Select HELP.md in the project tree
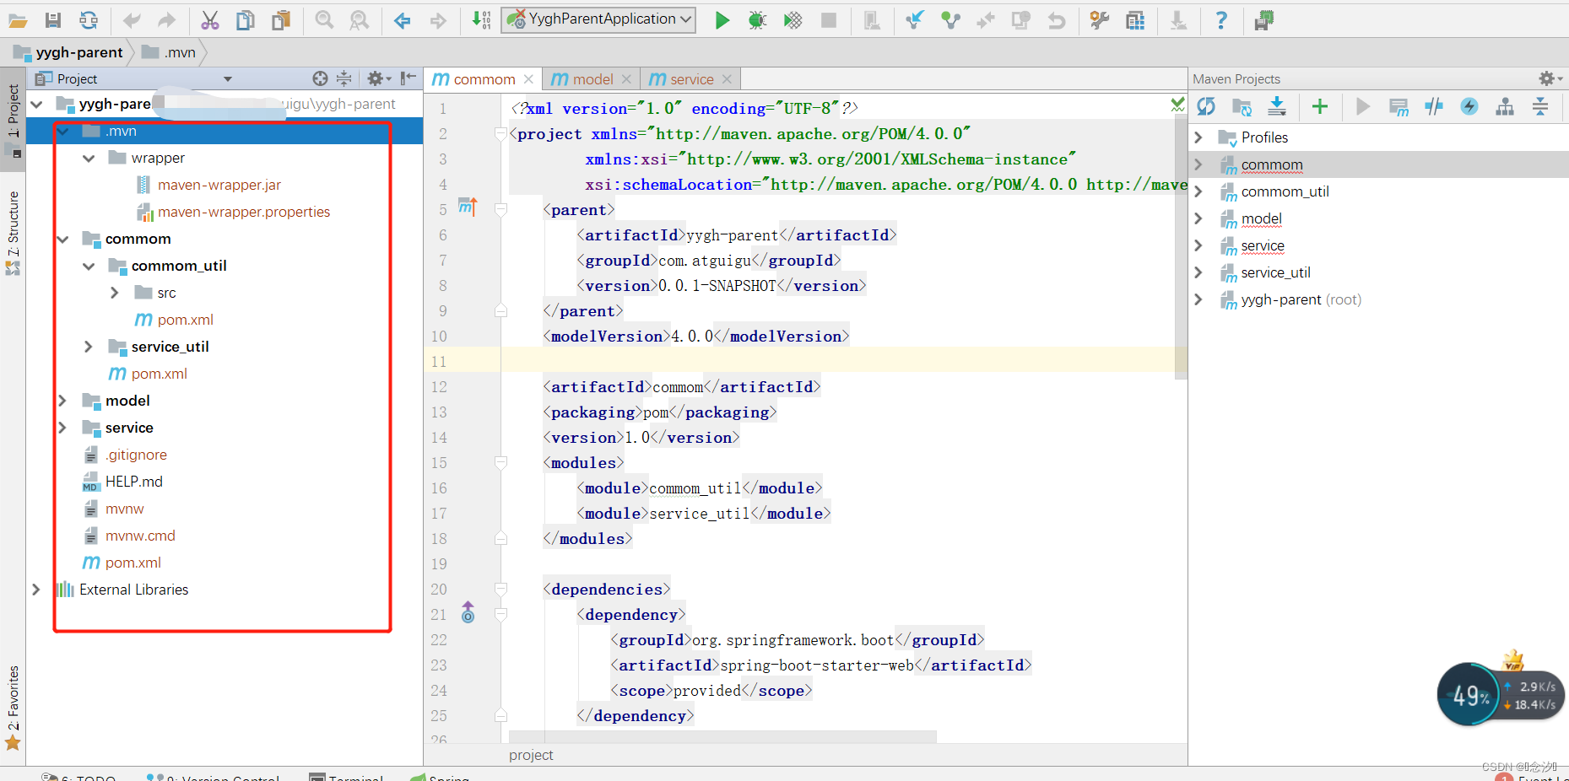The image size is (1569, 781). (134, 482)
